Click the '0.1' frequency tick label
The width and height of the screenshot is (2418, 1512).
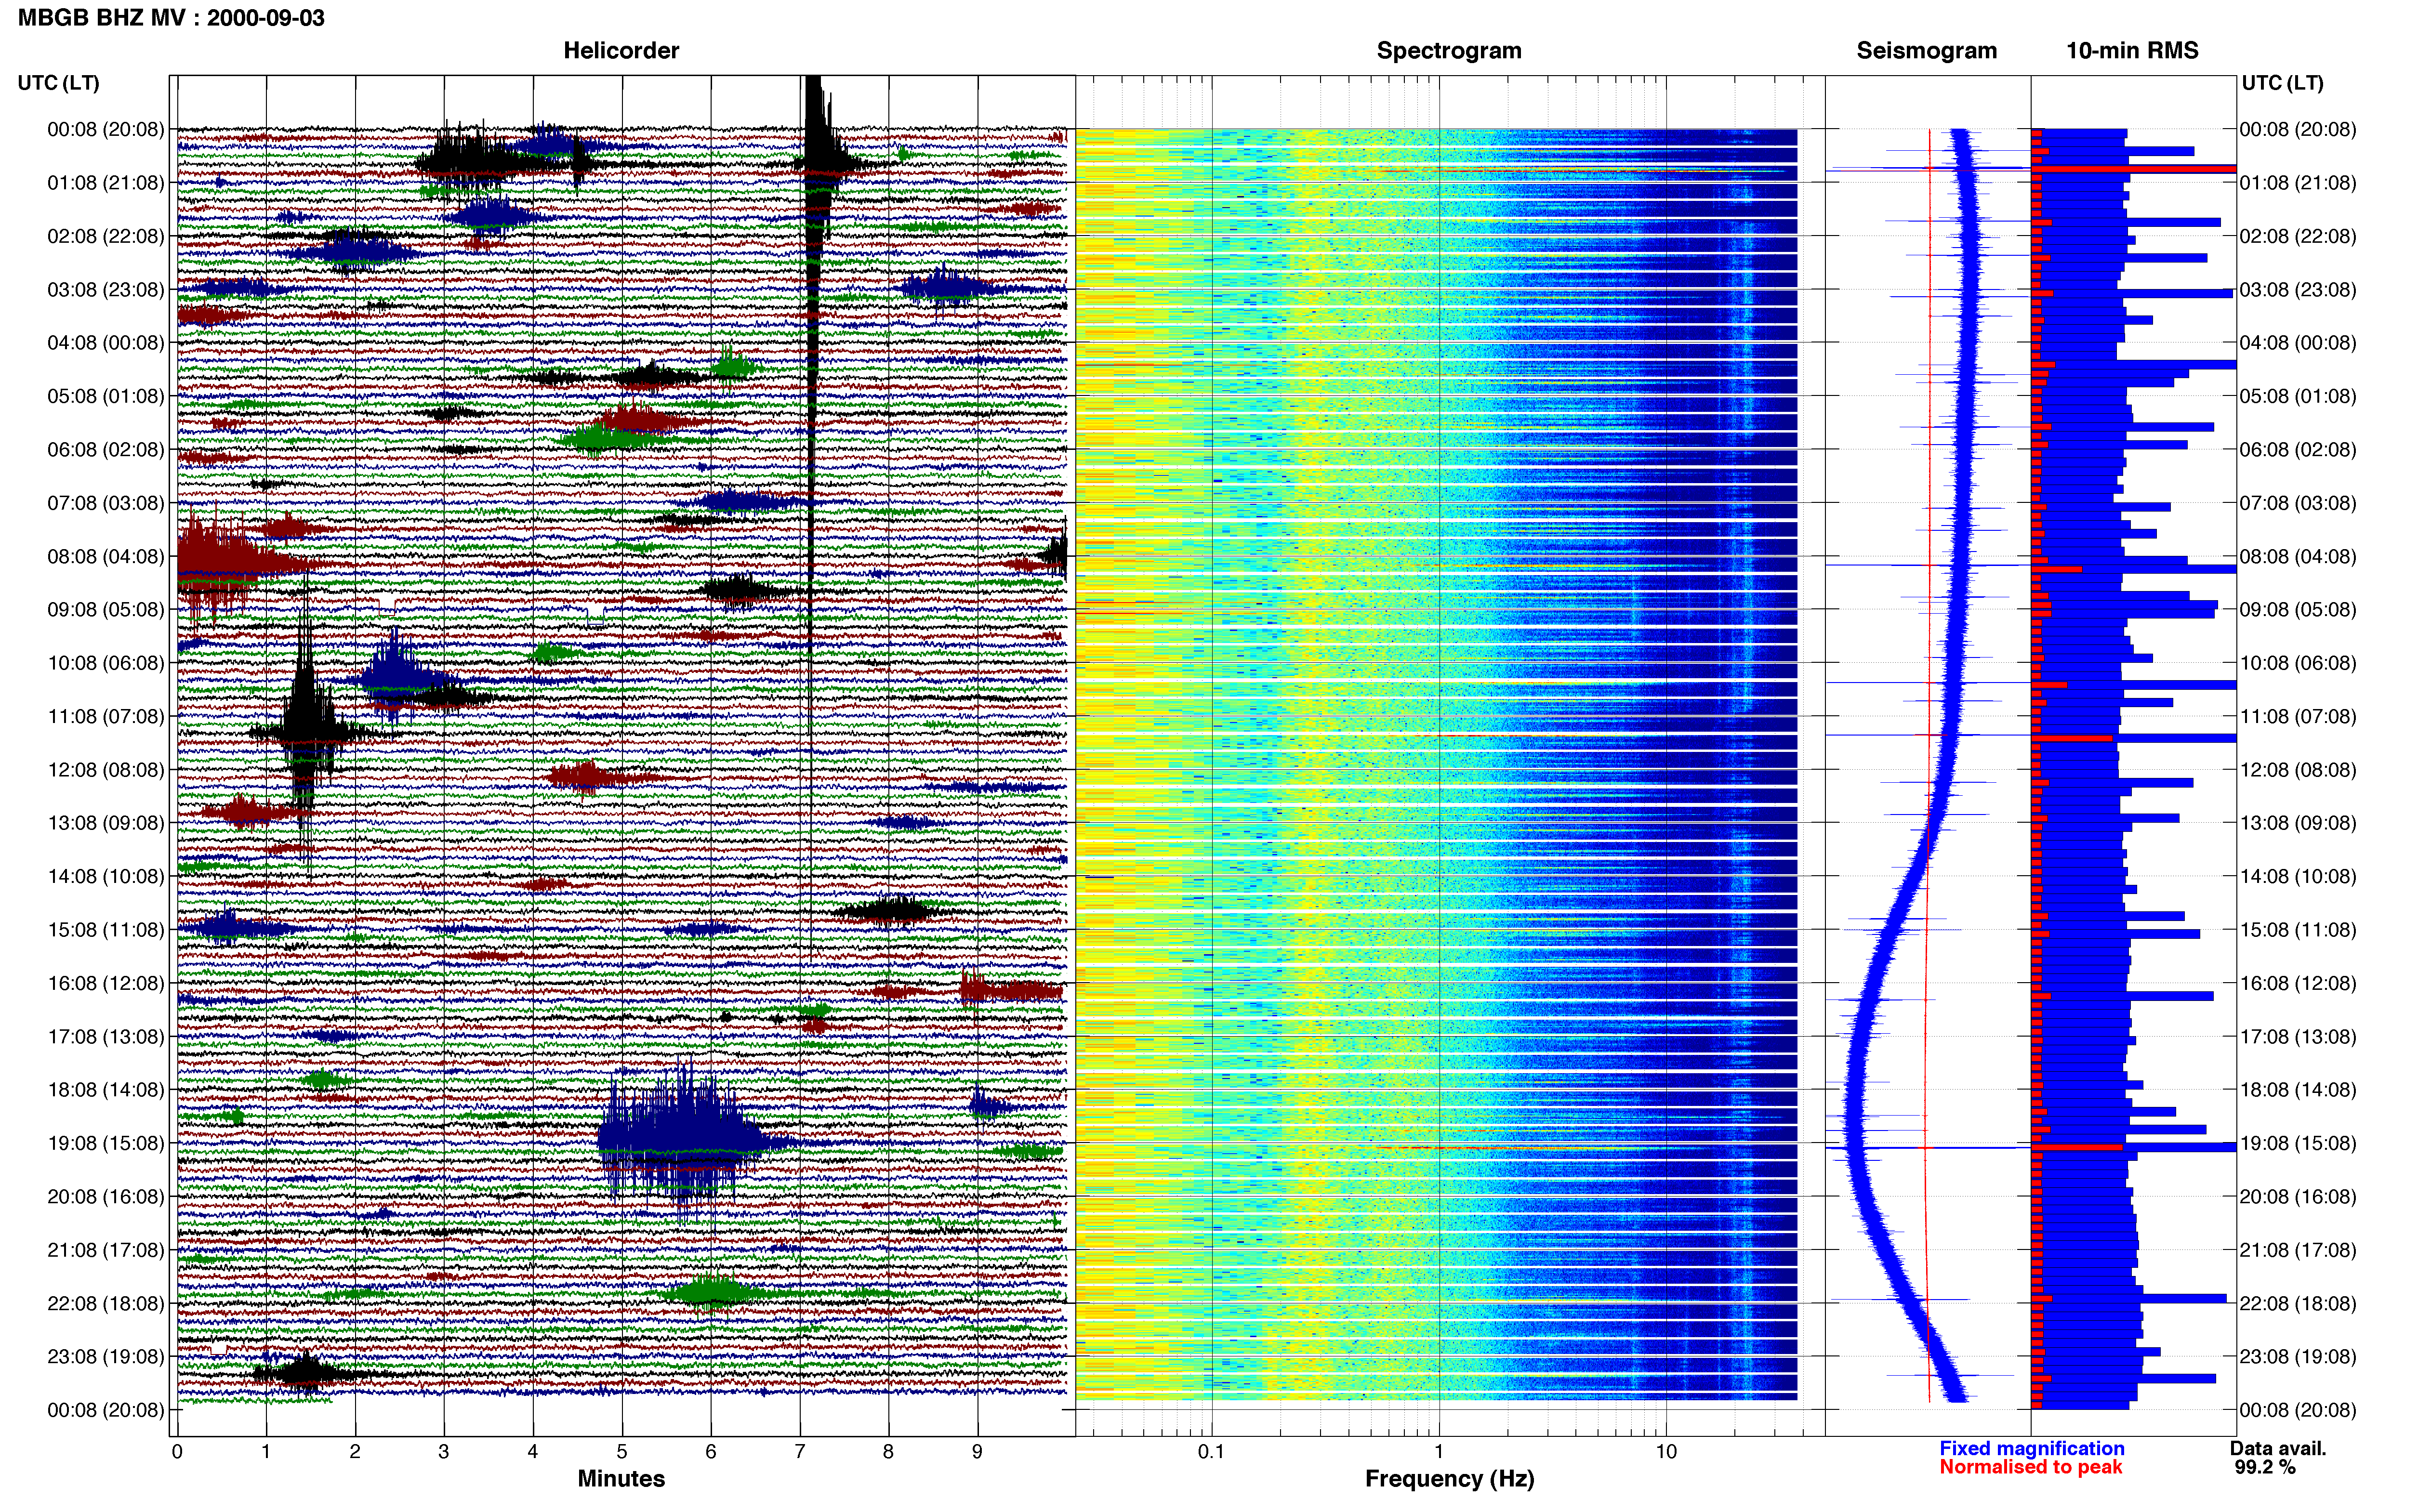point(1211,1452)
